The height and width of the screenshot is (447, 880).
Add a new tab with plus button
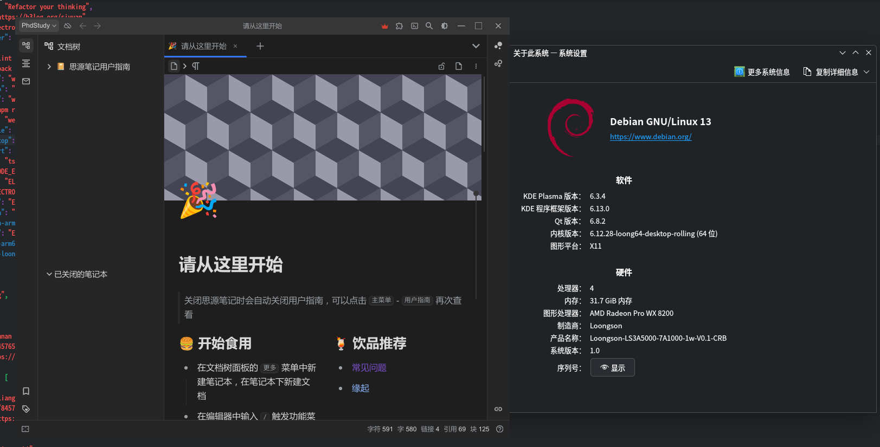(x=260, y=47)
